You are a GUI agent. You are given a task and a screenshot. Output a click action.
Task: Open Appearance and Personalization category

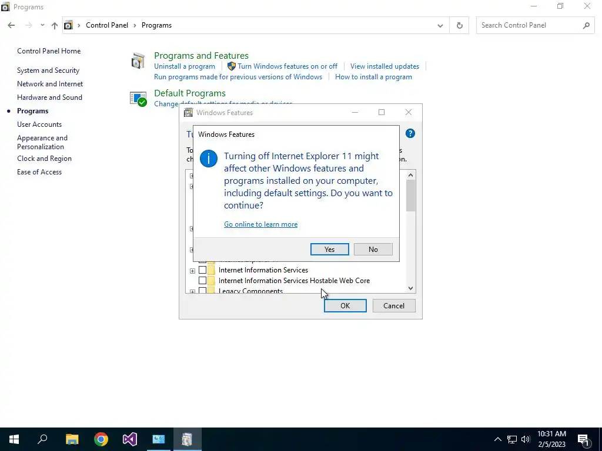42,142
